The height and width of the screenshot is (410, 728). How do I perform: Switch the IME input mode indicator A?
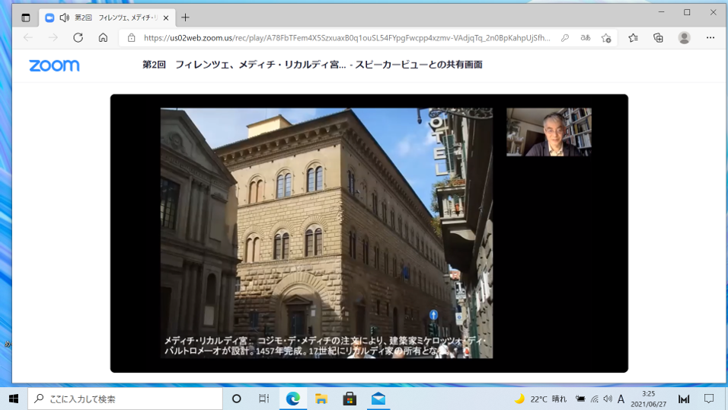(621, 399)
